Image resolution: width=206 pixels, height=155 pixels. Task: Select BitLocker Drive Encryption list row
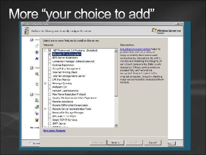67,54
